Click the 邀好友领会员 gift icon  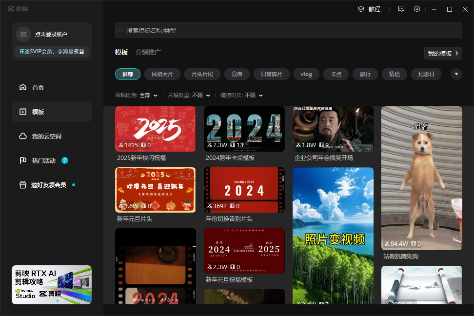(23, 185)
